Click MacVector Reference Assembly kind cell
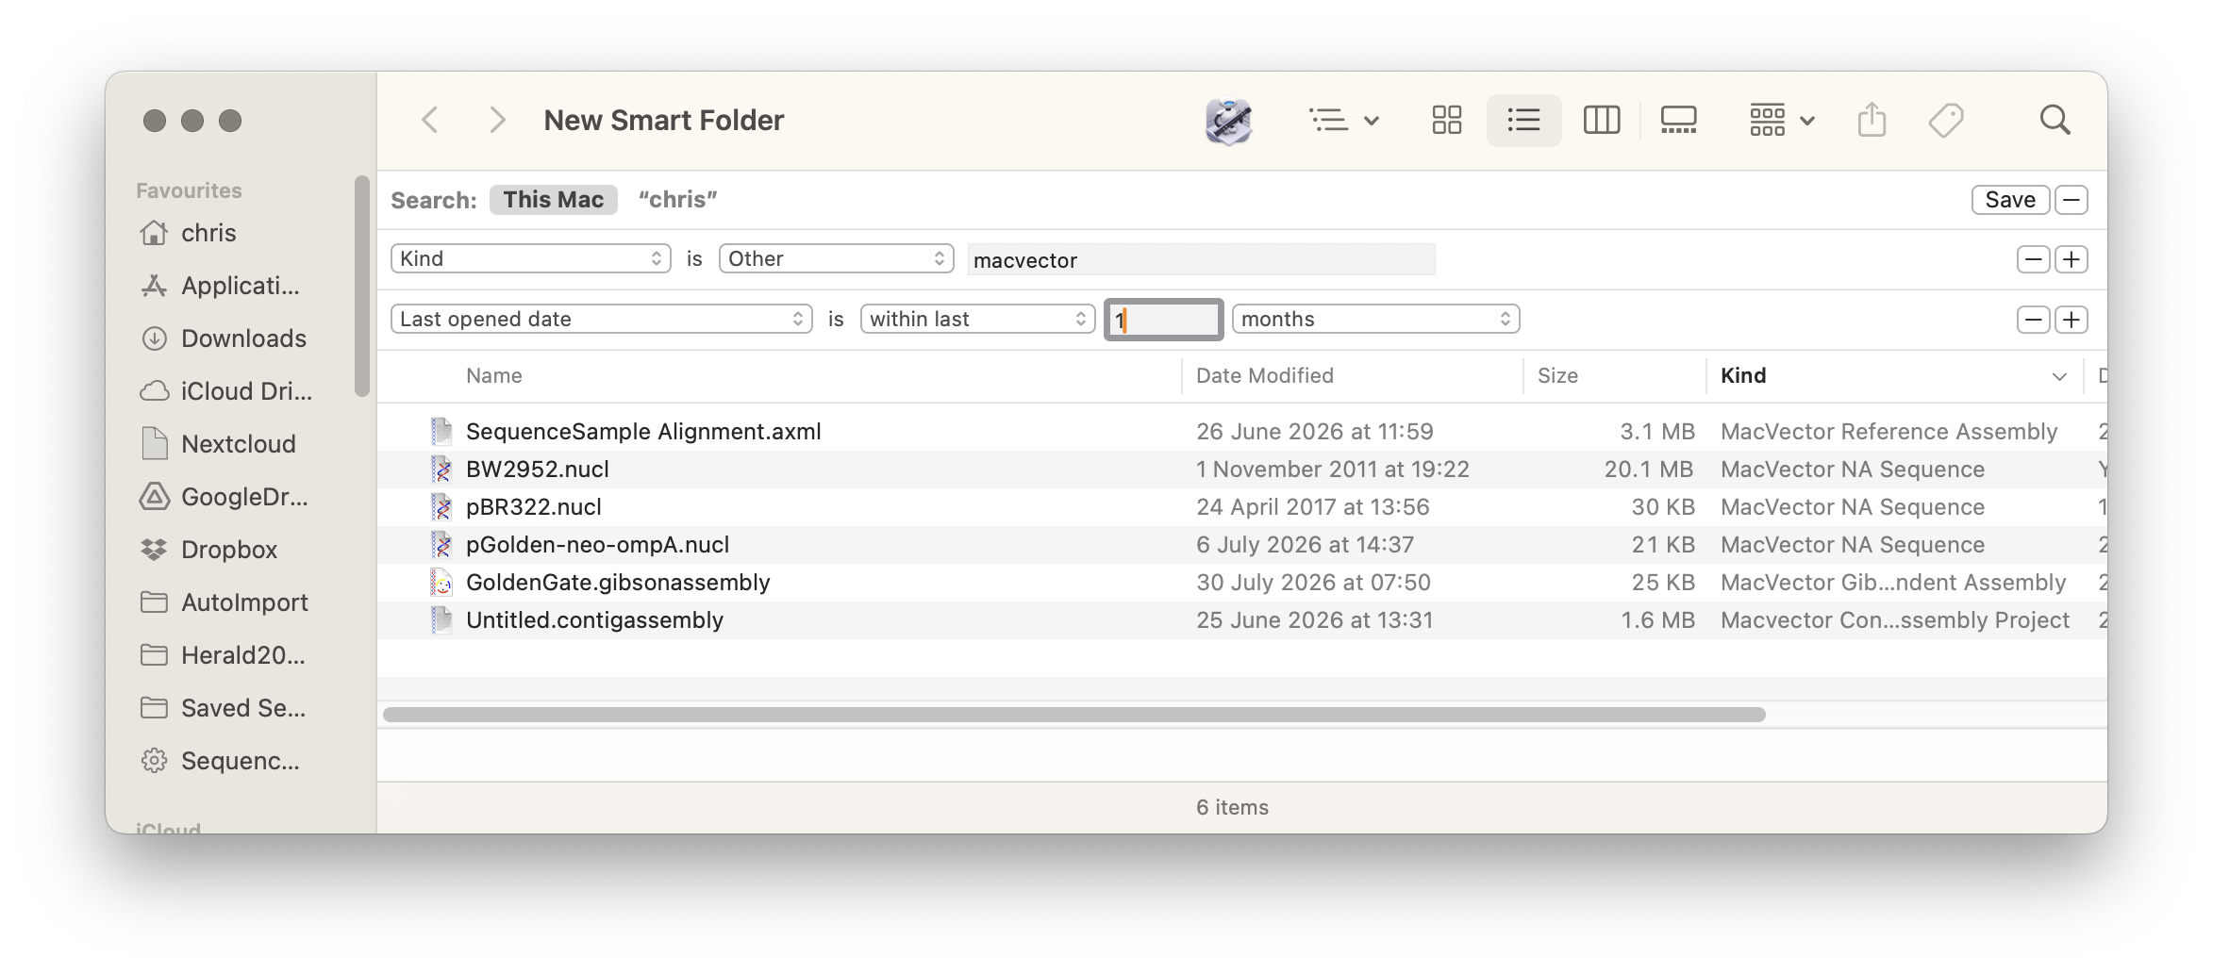The height and width of the screenshot is (973, 2213). [1889, 432]
